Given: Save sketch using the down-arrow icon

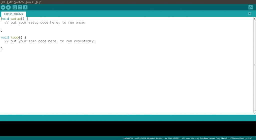Looking at the screenshot, I should [25, 7].
